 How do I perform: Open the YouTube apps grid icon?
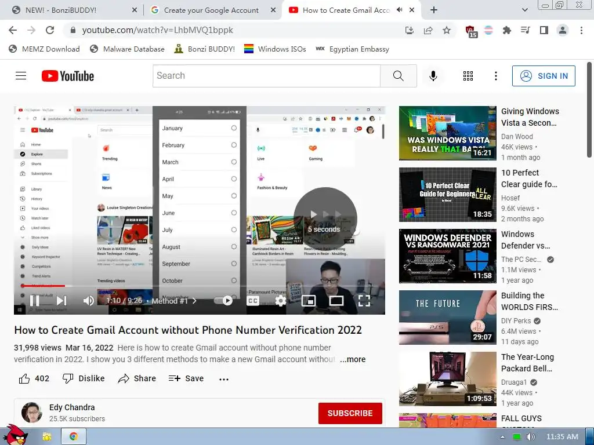tap(468, 76)
